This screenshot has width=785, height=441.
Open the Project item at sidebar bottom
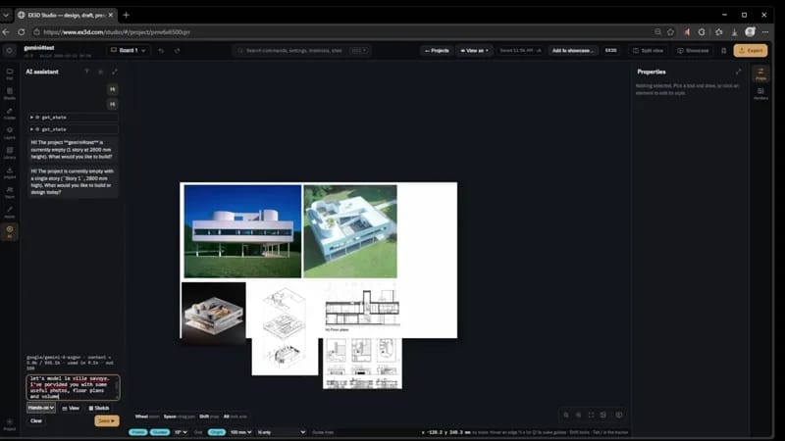(x=10, y=424)
